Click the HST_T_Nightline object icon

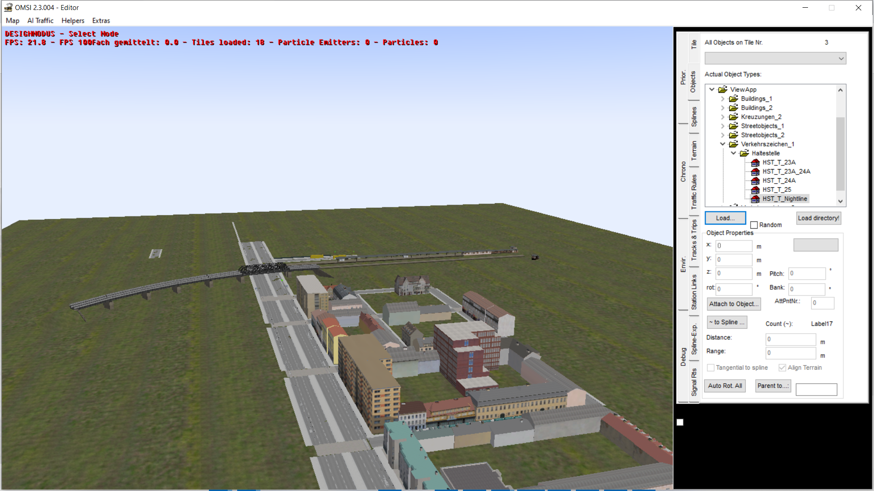click(x=755, y=199)
